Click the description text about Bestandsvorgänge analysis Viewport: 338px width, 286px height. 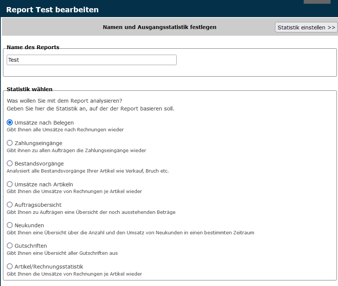[88, 171]
